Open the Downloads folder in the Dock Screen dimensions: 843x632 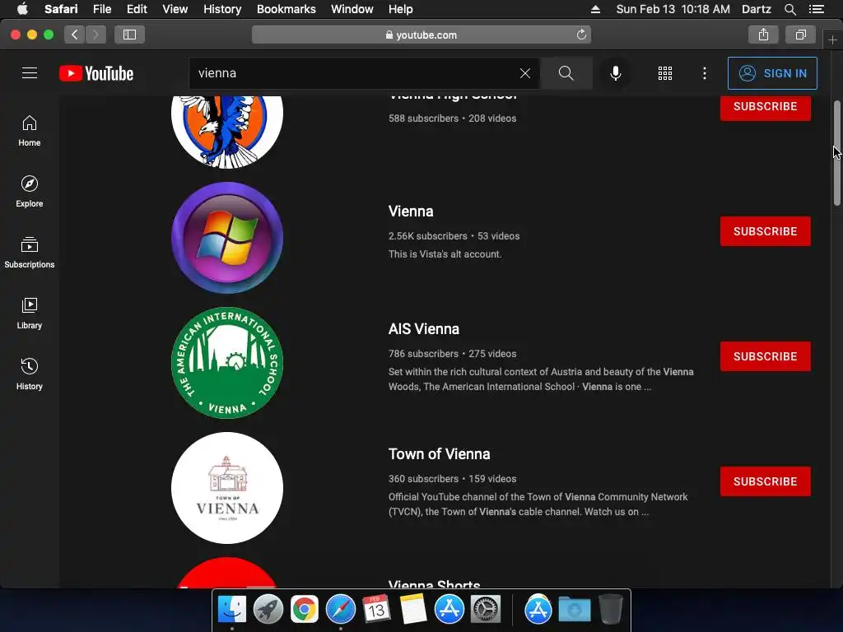574,610
